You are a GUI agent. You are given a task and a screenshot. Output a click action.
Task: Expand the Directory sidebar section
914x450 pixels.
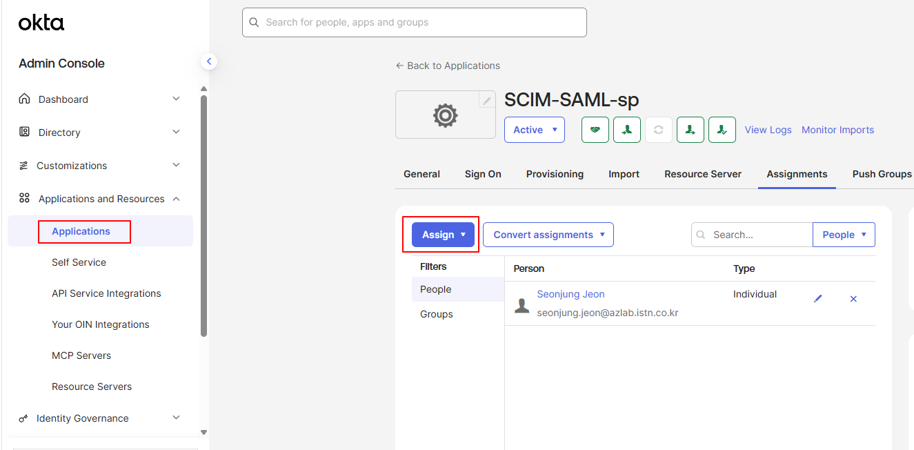pyautogui.click(x=100, y=133)
